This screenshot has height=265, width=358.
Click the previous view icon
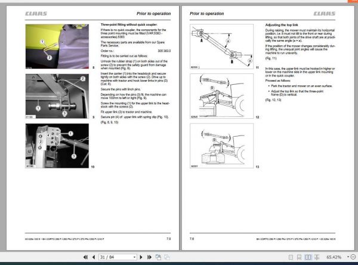[x=158, y=257]
